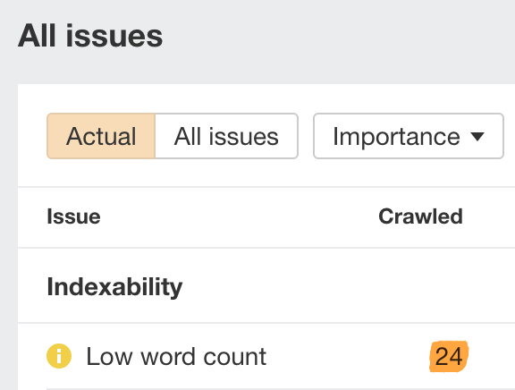Select the Low word count table row
The image size is (515, 390).
point(266,357)
